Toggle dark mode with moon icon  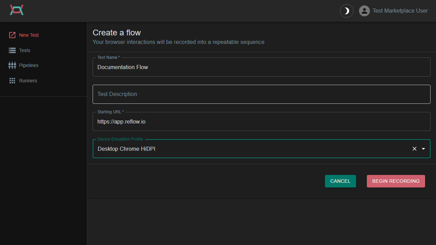click(x=347, y=11)
